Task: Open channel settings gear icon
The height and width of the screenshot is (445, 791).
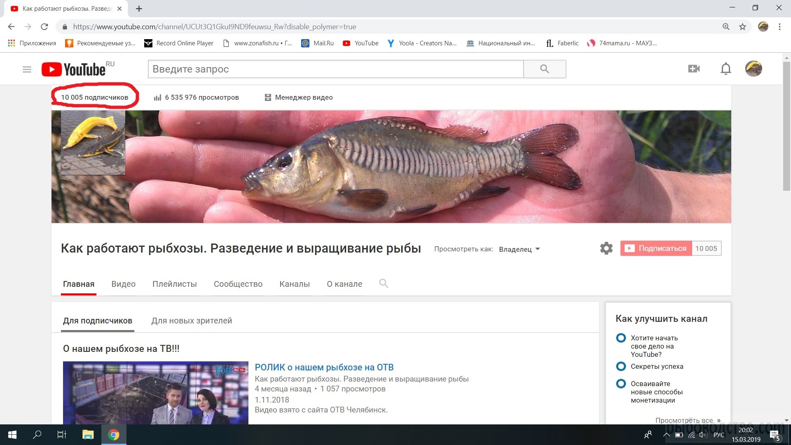Action: pos(606,248)
